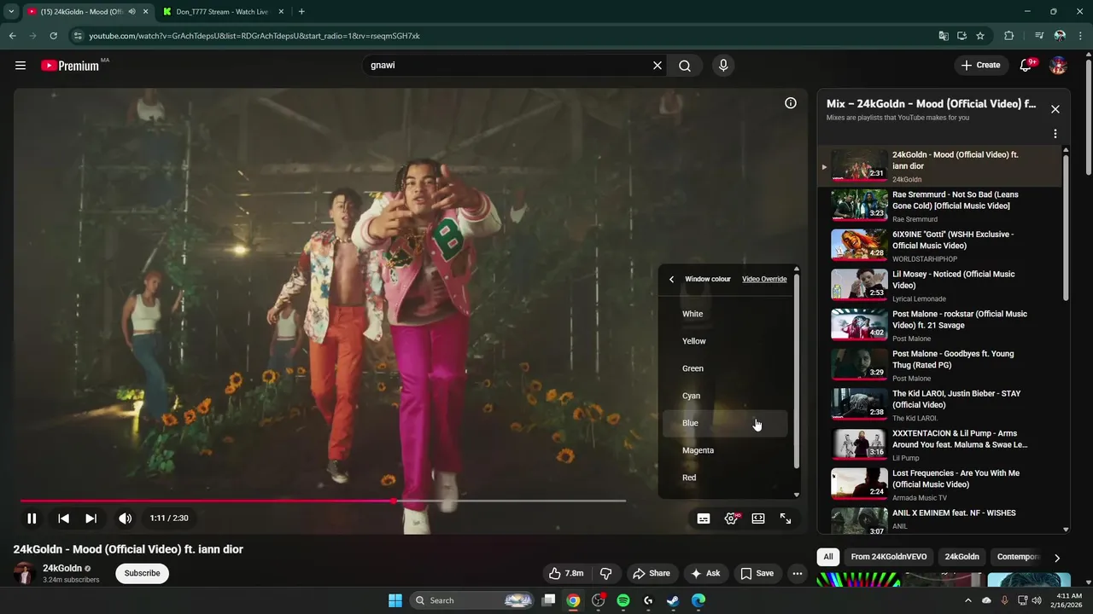Screen dimensions: 1093x614
Task: Open a new browser tab
Action: coord(301,12)
